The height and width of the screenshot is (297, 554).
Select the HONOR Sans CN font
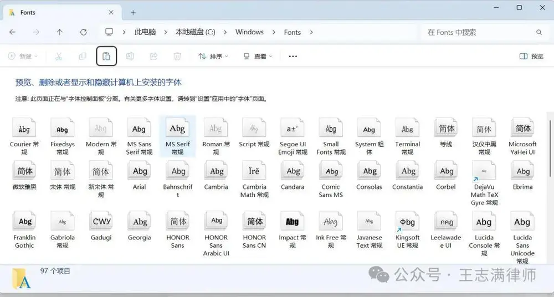[254, 230]
